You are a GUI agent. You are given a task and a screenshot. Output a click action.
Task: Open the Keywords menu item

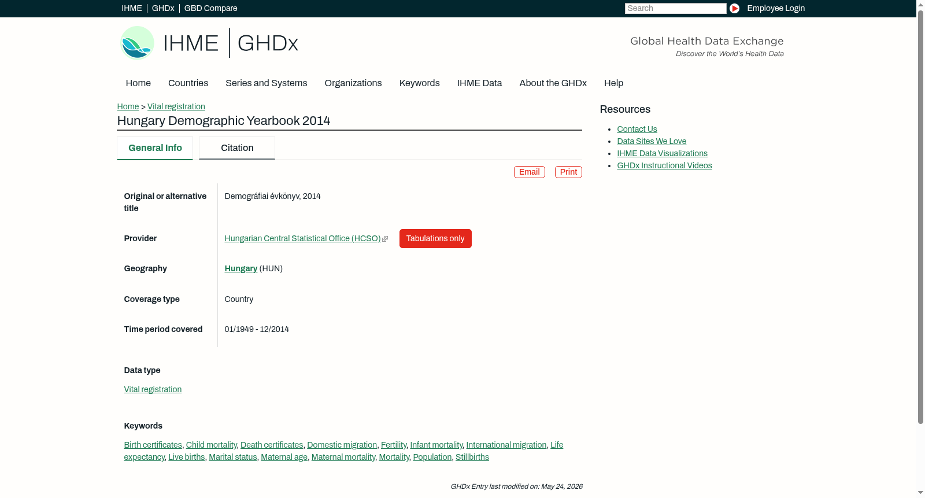420,83
